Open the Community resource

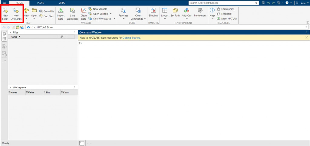point(225,9)
